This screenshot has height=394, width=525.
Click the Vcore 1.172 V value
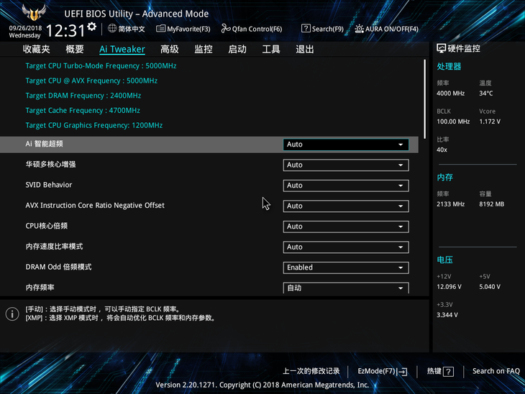coord(490,122)
